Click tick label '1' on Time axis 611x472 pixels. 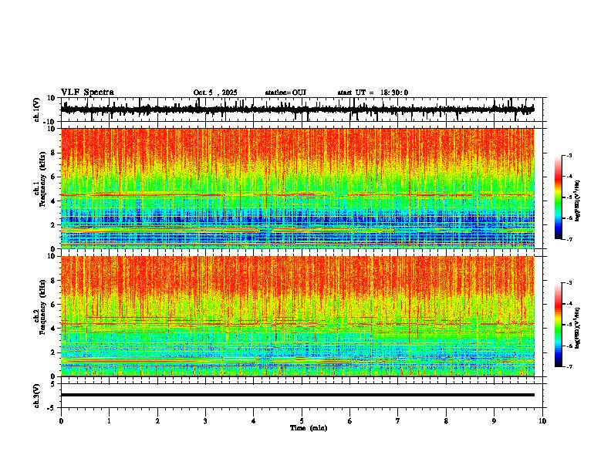tap(109, 421)
